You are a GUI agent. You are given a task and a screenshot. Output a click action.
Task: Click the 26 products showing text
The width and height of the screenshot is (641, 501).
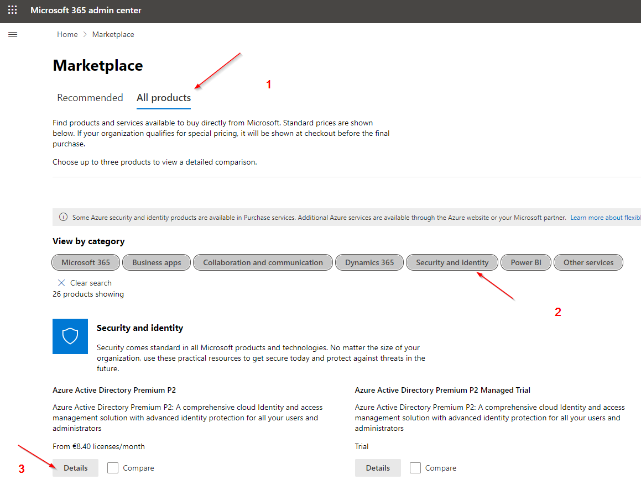[x=88, y=294]
